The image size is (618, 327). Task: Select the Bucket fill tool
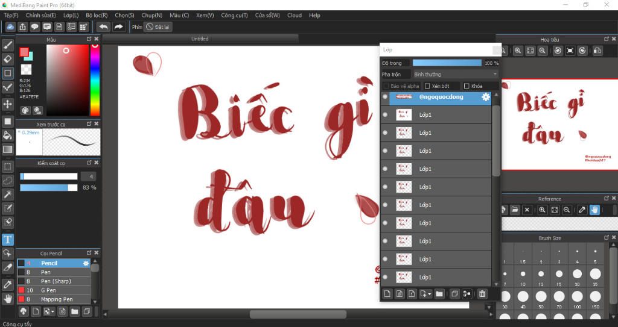pos(7,135)
